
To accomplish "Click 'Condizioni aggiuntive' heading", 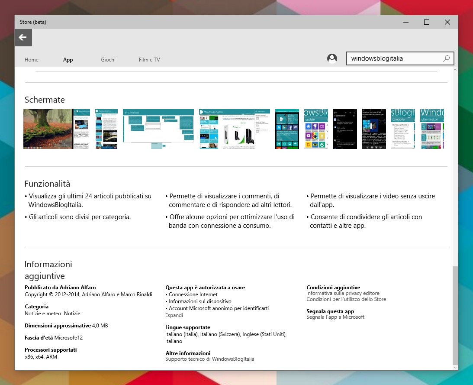I will (333, 288).
